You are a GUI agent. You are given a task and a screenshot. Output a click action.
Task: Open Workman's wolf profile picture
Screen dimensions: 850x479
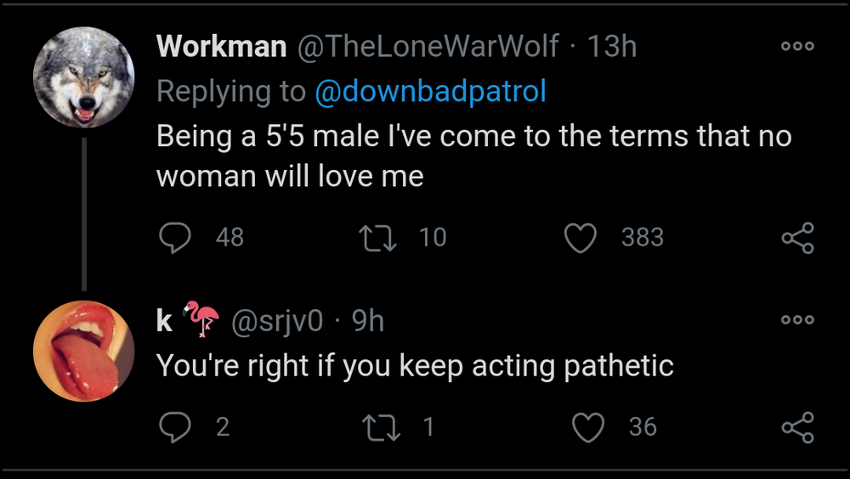coord(83,77)
